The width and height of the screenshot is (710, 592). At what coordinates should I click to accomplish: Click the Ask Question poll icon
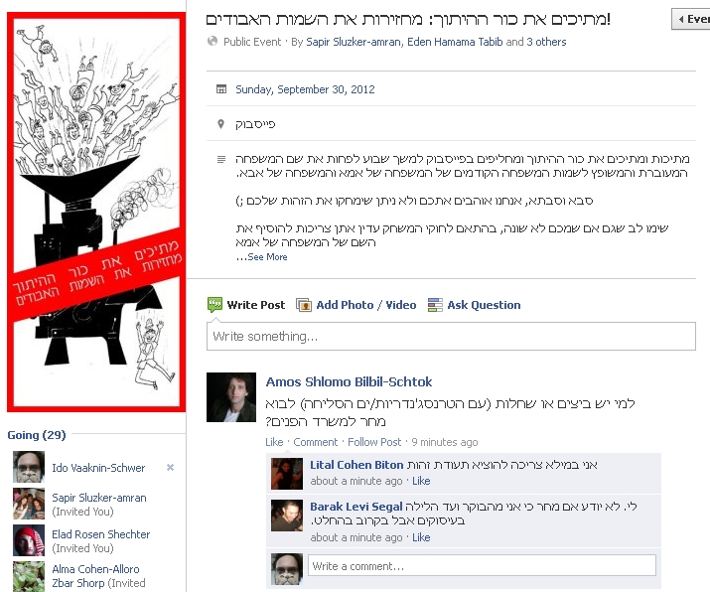point(435,305)
